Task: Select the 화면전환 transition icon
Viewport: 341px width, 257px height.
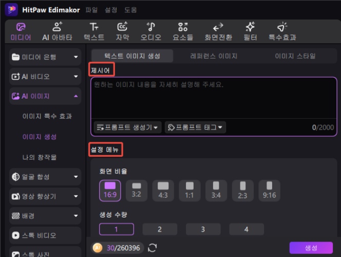Action: (218, 27)
